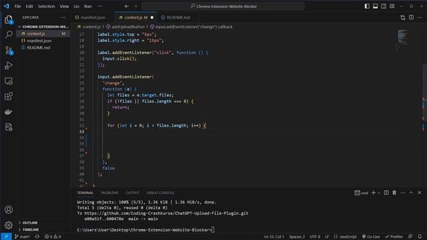
Task: Open the Selection menu
Action: pyautogui.click(x=46, y=6)
